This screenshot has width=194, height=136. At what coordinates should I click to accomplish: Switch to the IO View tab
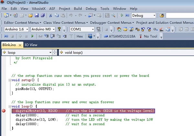(x=31, y=45)
